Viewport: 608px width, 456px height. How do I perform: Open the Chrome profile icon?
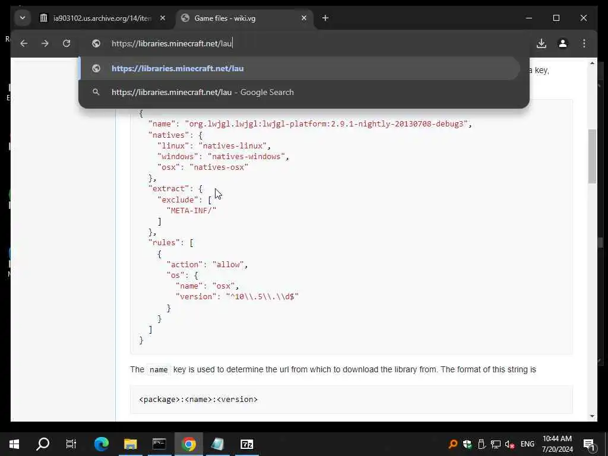563,43
